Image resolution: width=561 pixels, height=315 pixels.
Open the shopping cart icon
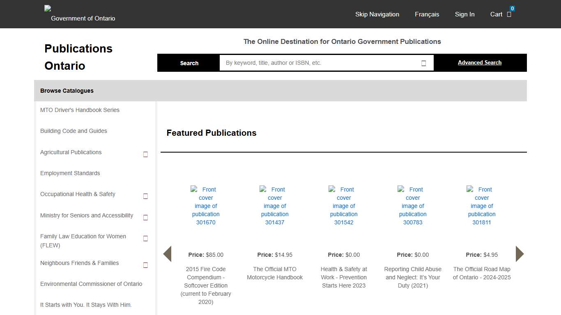click(509, 14)
